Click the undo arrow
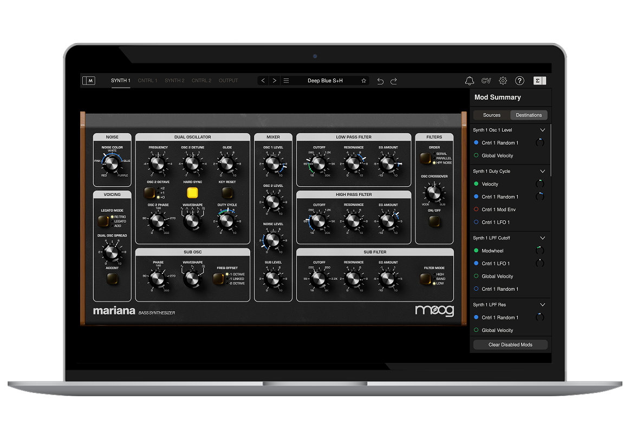631x439 pixels. (x=380, y=81)
